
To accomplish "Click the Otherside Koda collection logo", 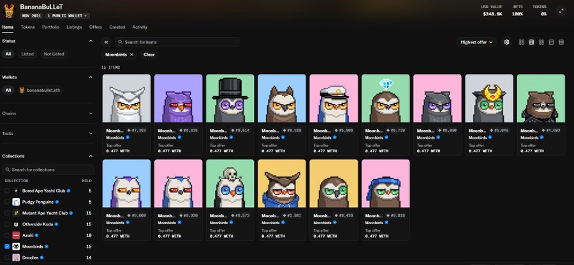I will click(x=16, y=224).
